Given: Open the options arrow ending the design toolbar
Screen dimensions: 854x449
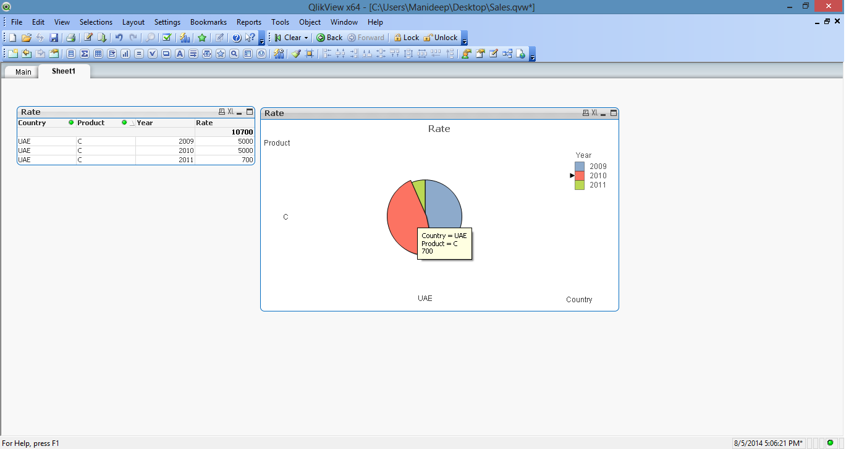Looking at the screenshot, I should (532, 54).
